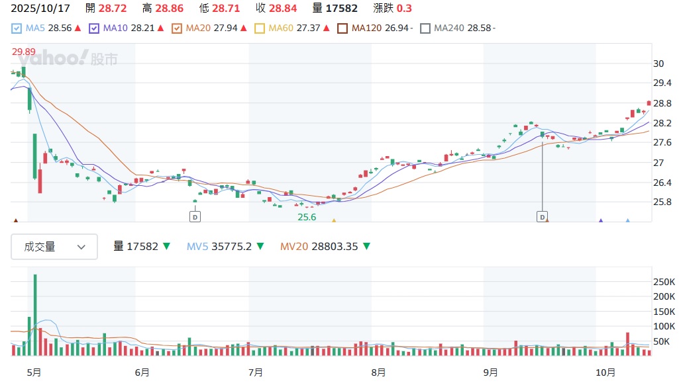681x383 pixels.
Task: Hide the MA20 moving average line
Action: tap(176, 28)
